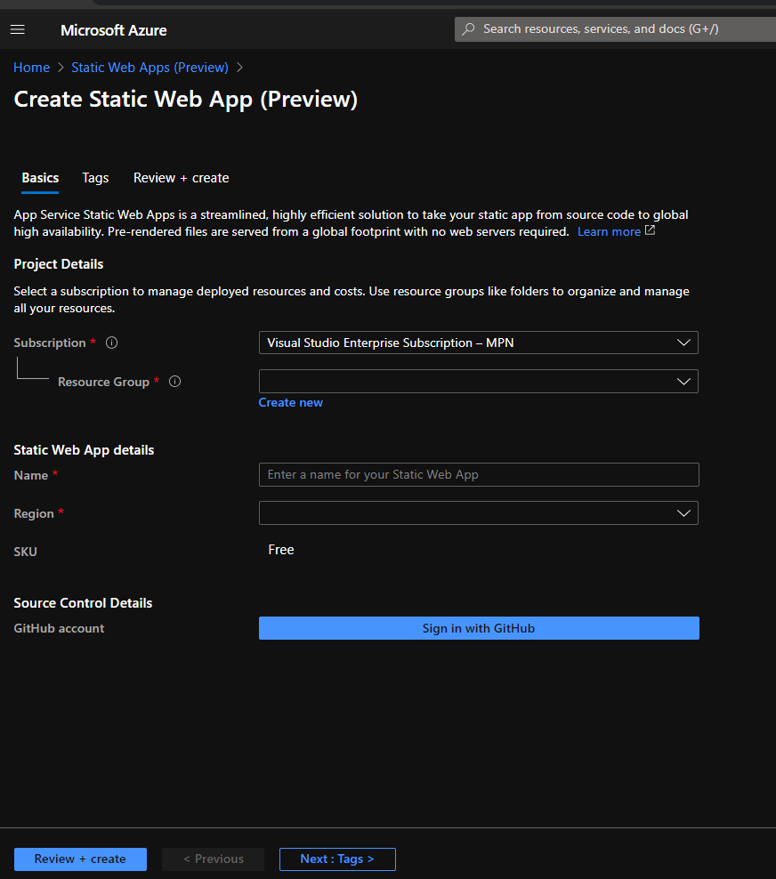Image resolution: width=776 pixels, height=879 pixels.
Task: Click the search magnifier icon
Action: [468, 29]
